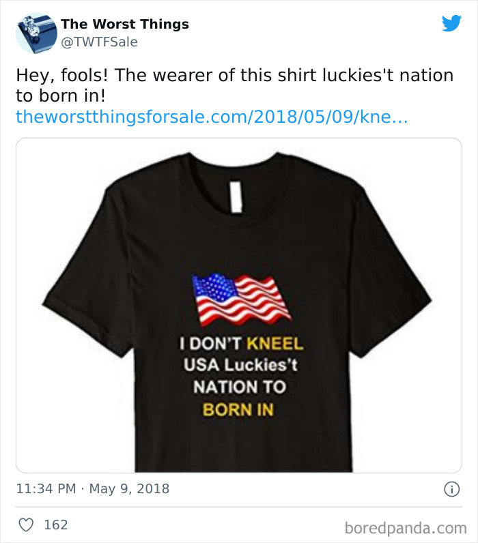Click the May 9, 2018 date
This screenshot has width=478, height=543.
131,489
